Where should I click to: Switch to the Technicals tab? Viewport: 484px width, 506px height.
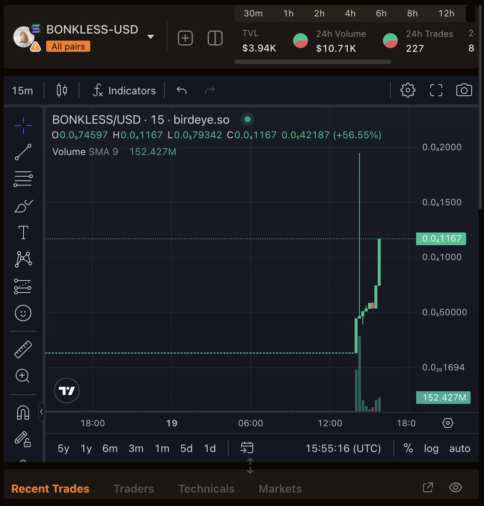click(x=206, y=488)
